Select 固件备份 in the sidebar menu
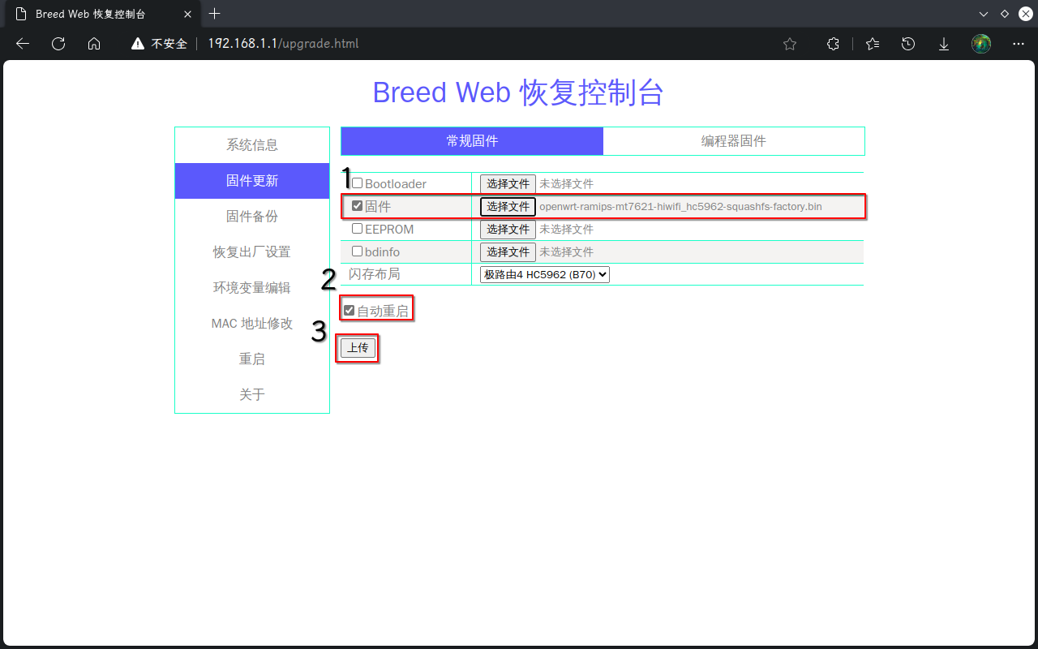The width and height of the screenshot is (1038, 649). click(252, 217)
